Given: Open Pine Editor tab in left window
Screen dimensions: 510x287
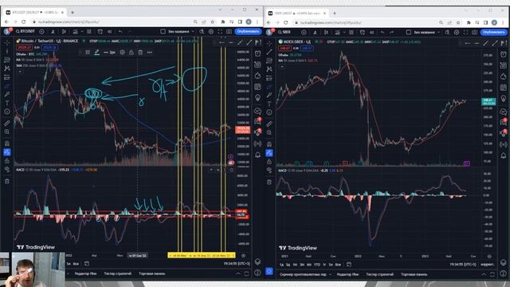Looking at the screenshot, I should click(85, 273).
